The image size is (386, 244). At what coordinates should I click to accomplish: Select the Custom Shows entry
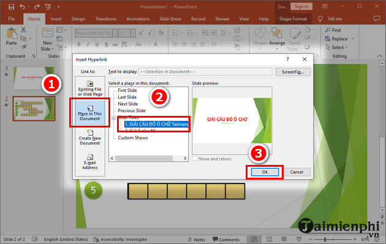133,138
